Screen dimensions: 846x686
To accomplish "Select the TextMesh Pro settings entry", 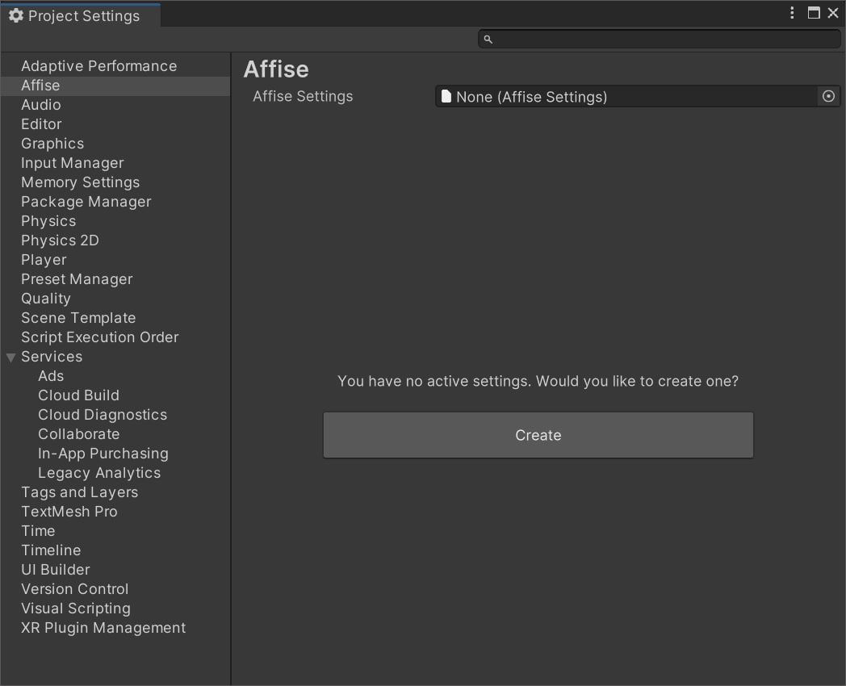I will click(x=69, y=511).
